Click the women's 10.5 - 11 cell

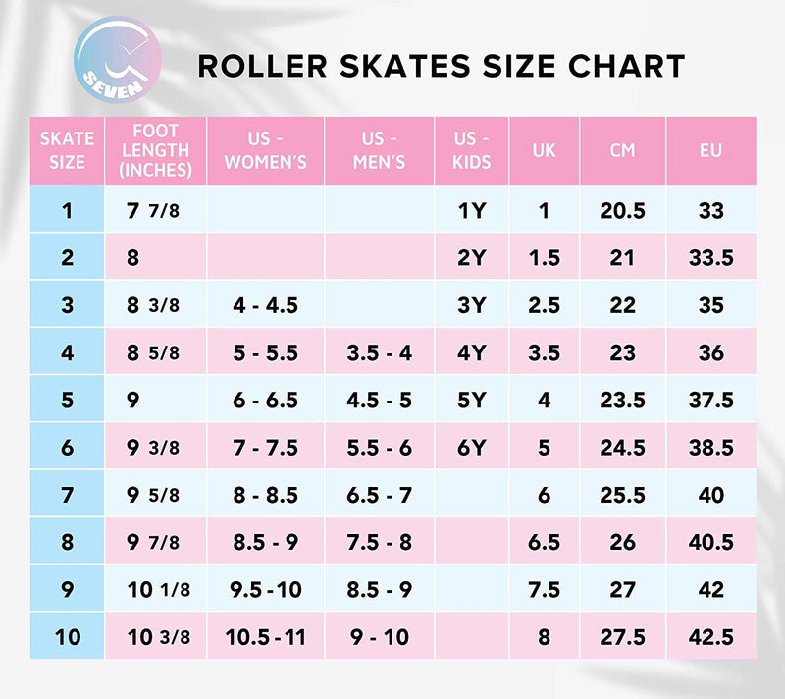pyautogui.click(x=266, y=637)
